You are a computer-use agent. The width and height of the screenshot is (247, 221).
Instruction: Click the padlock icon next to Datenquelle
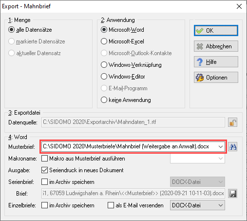(233, 122)
